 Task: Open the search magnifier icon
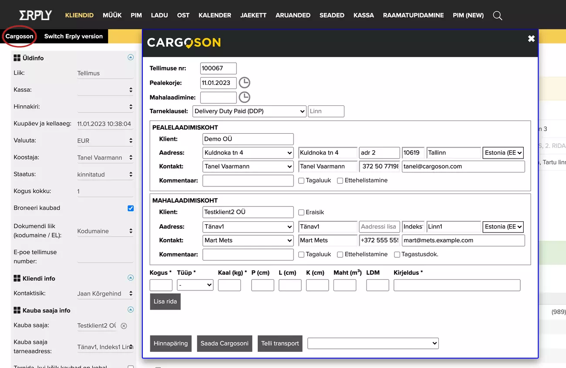coord(497,16)
